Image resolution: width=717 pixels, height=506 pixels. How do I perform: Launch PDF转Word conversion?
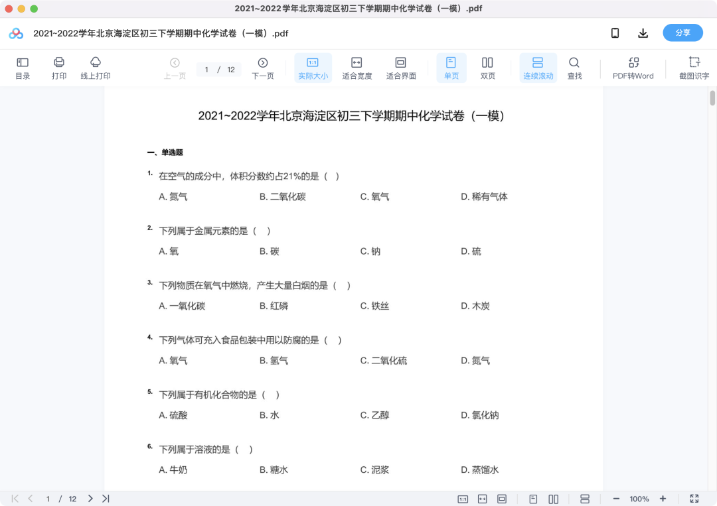coord(633,68)
